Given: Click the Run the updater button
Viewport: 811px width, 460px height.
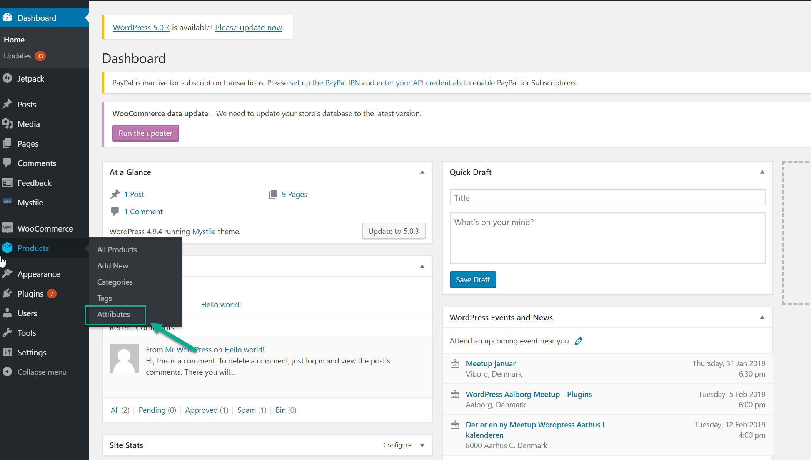Looking at the screenshot, I should [145, 133].
